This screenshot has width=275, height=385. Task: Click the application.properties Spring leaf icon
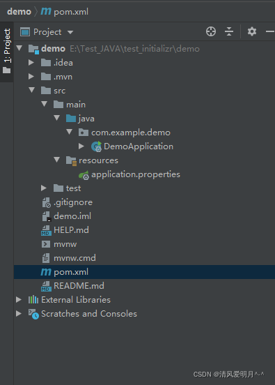click(x=84, y=174)
